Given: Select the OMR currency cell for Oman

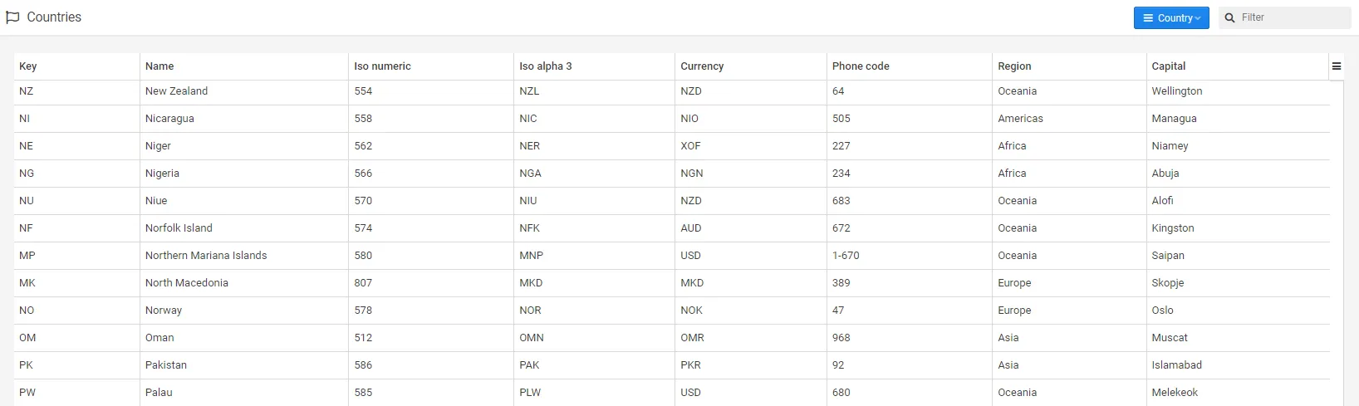Looking at the screenshot, I should click(692, 338).
